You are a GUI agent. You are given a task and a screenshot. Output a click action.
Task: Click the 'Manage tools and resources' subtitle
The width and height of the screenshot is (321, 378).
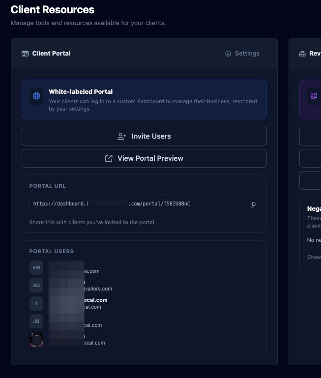[x=88, y=23]
